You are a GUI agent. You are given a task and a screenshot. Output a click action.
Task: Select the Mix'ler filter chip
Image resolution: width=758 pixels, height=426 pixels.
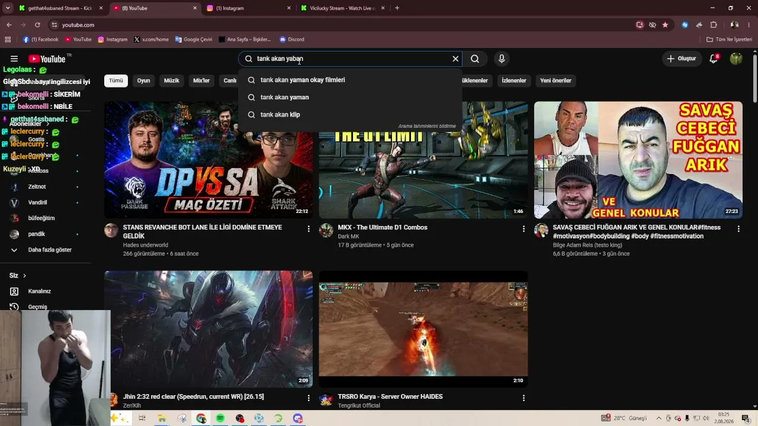(x=201, y=80)
